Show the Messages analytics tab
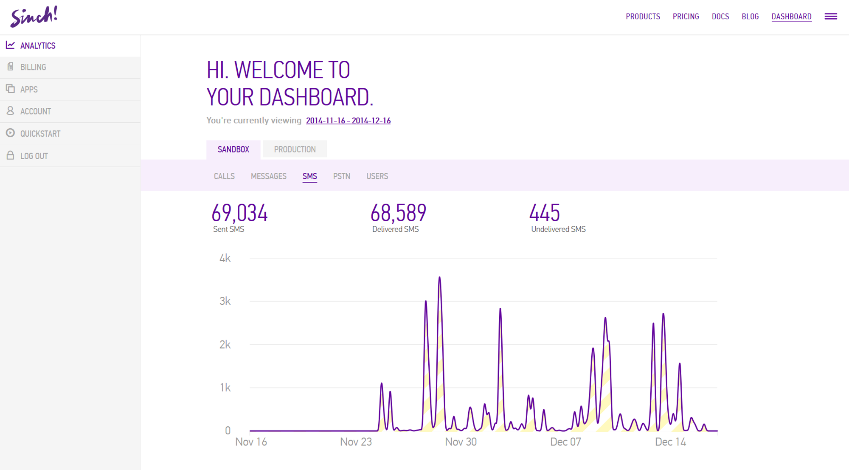 click(268, 176)
